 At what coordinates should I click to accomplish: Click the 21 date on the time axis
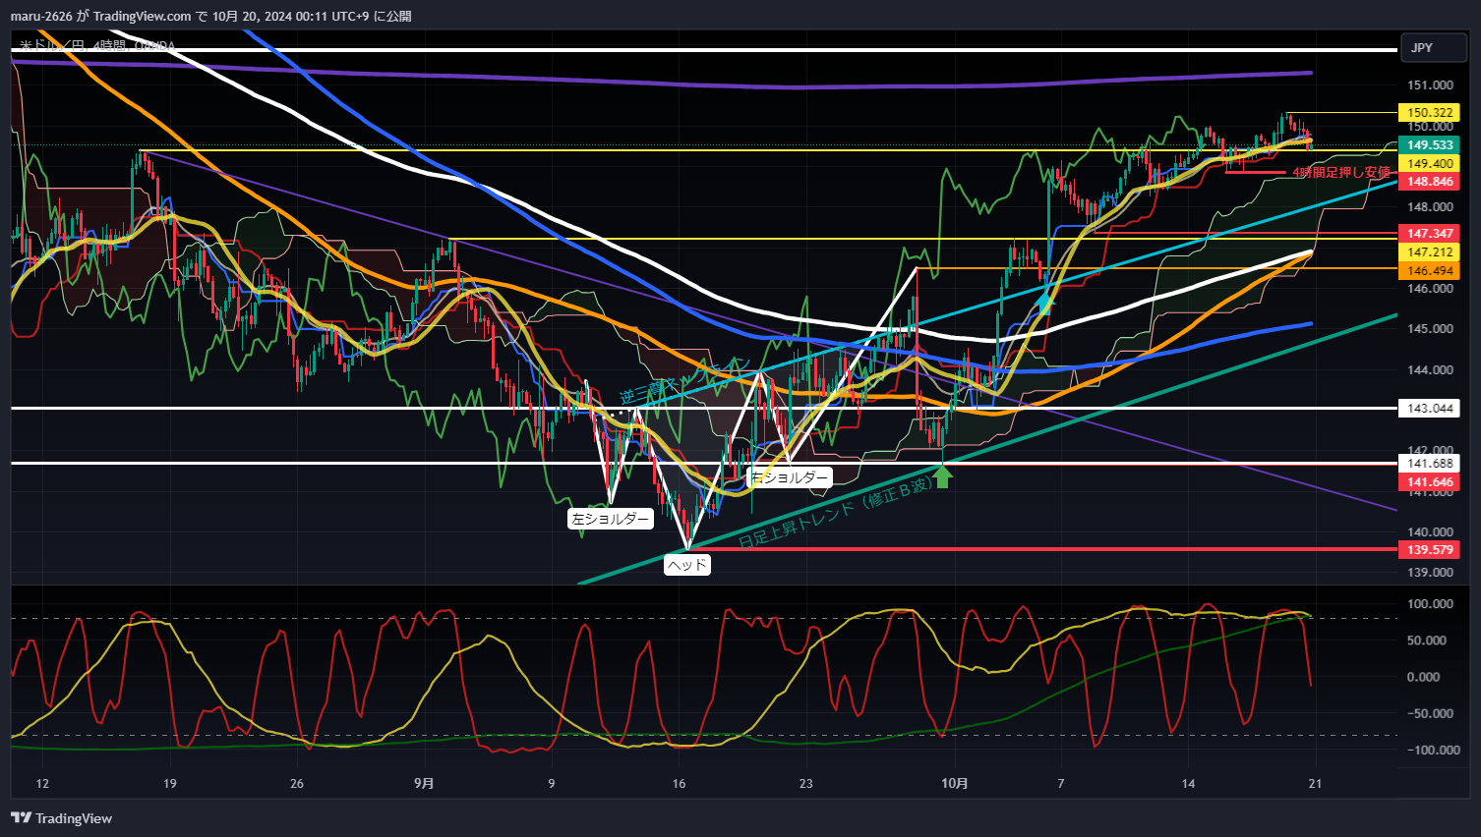(x=1315, y=784)
